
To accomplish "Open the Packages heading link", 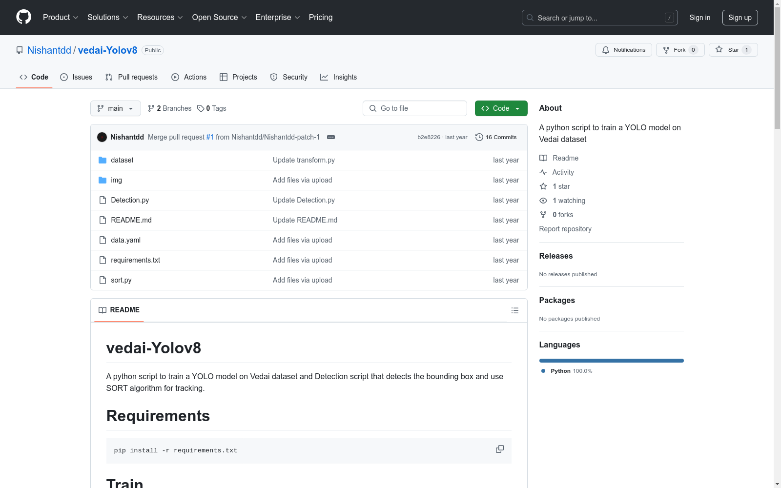I will (x=557, y=300).
